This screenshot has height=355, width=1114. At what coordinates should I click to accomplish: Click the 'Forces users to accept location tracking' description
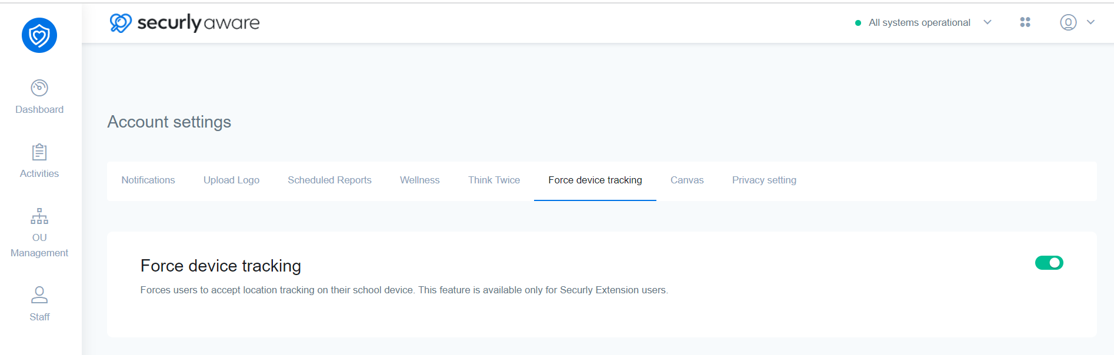coord(404,290)
